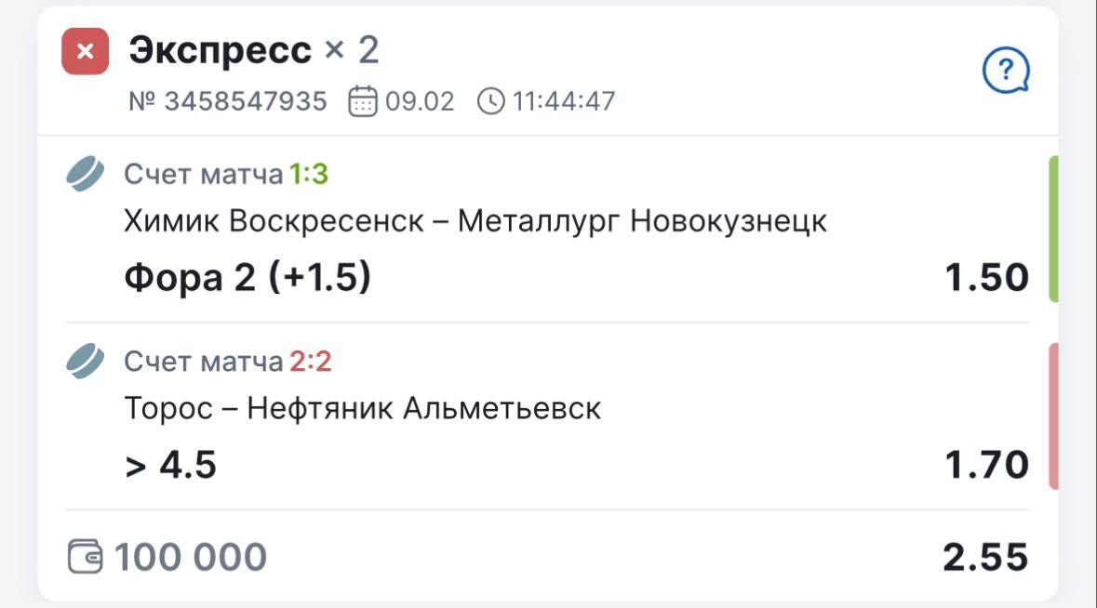Click the hockey puck icon for Химик match
The width and height of the screenshot is (1097, 608).
click(x=86, y=175)
